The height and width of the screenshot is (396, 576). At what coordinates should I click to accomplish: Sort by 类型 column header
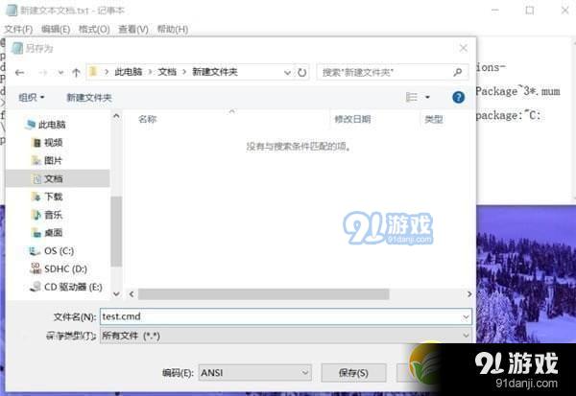click(x=434, y=119)
